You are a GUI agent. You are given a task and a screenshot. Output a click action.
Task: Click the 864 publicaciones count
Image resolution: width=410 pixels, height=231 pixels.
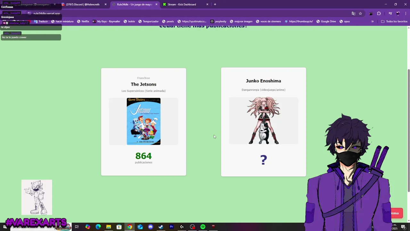coord(143,158)
